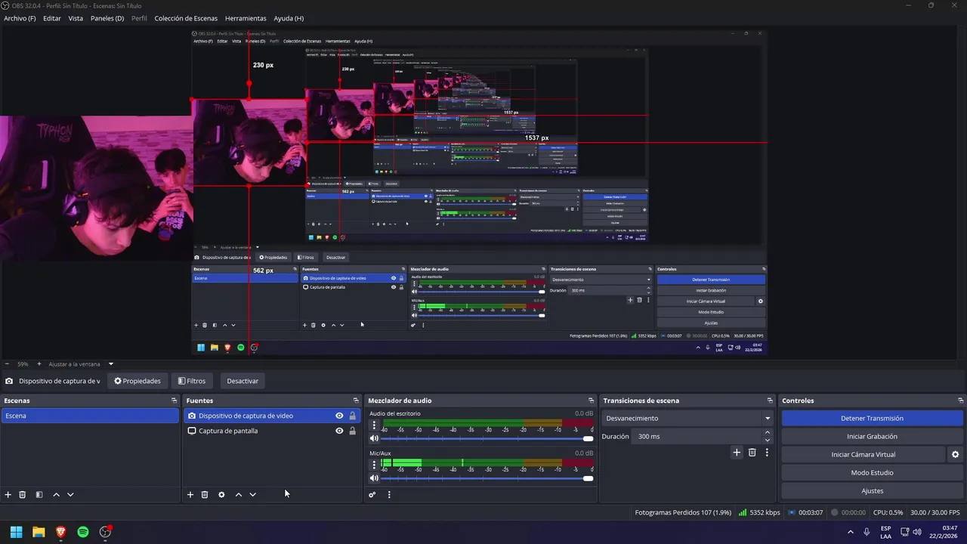Lock the Dispositivo de captura de video source
967x544 pixels.
click(352, 416)
